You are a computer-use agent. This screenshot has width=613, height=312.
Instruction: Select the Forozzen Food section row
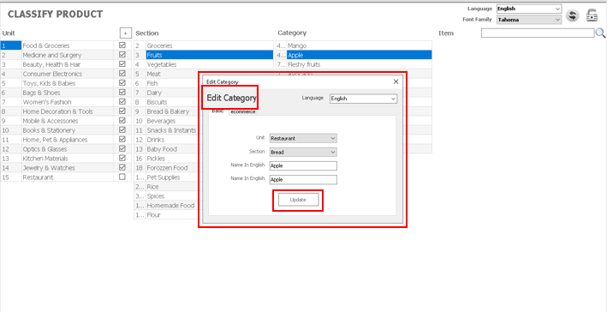click(167, 167)
